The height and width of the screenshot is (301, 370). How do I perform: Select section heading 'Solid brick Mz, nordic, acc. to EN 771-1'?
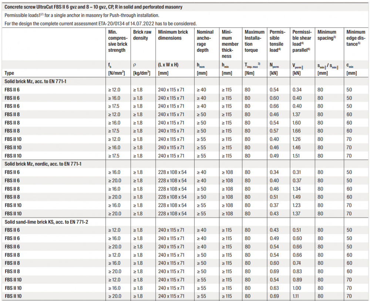coord(43,164)
